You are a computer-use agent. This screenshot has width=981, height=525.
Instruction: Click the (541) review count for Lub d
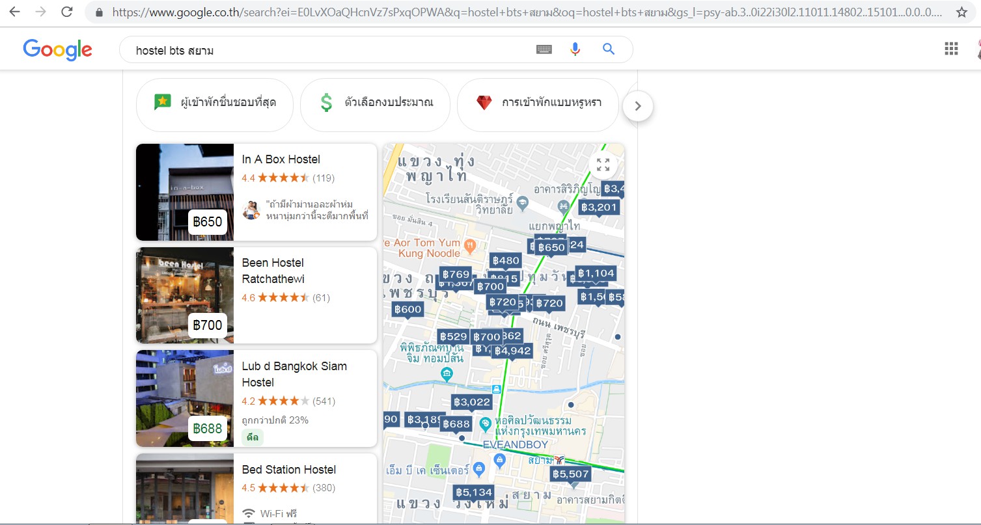tap(324, 401)
